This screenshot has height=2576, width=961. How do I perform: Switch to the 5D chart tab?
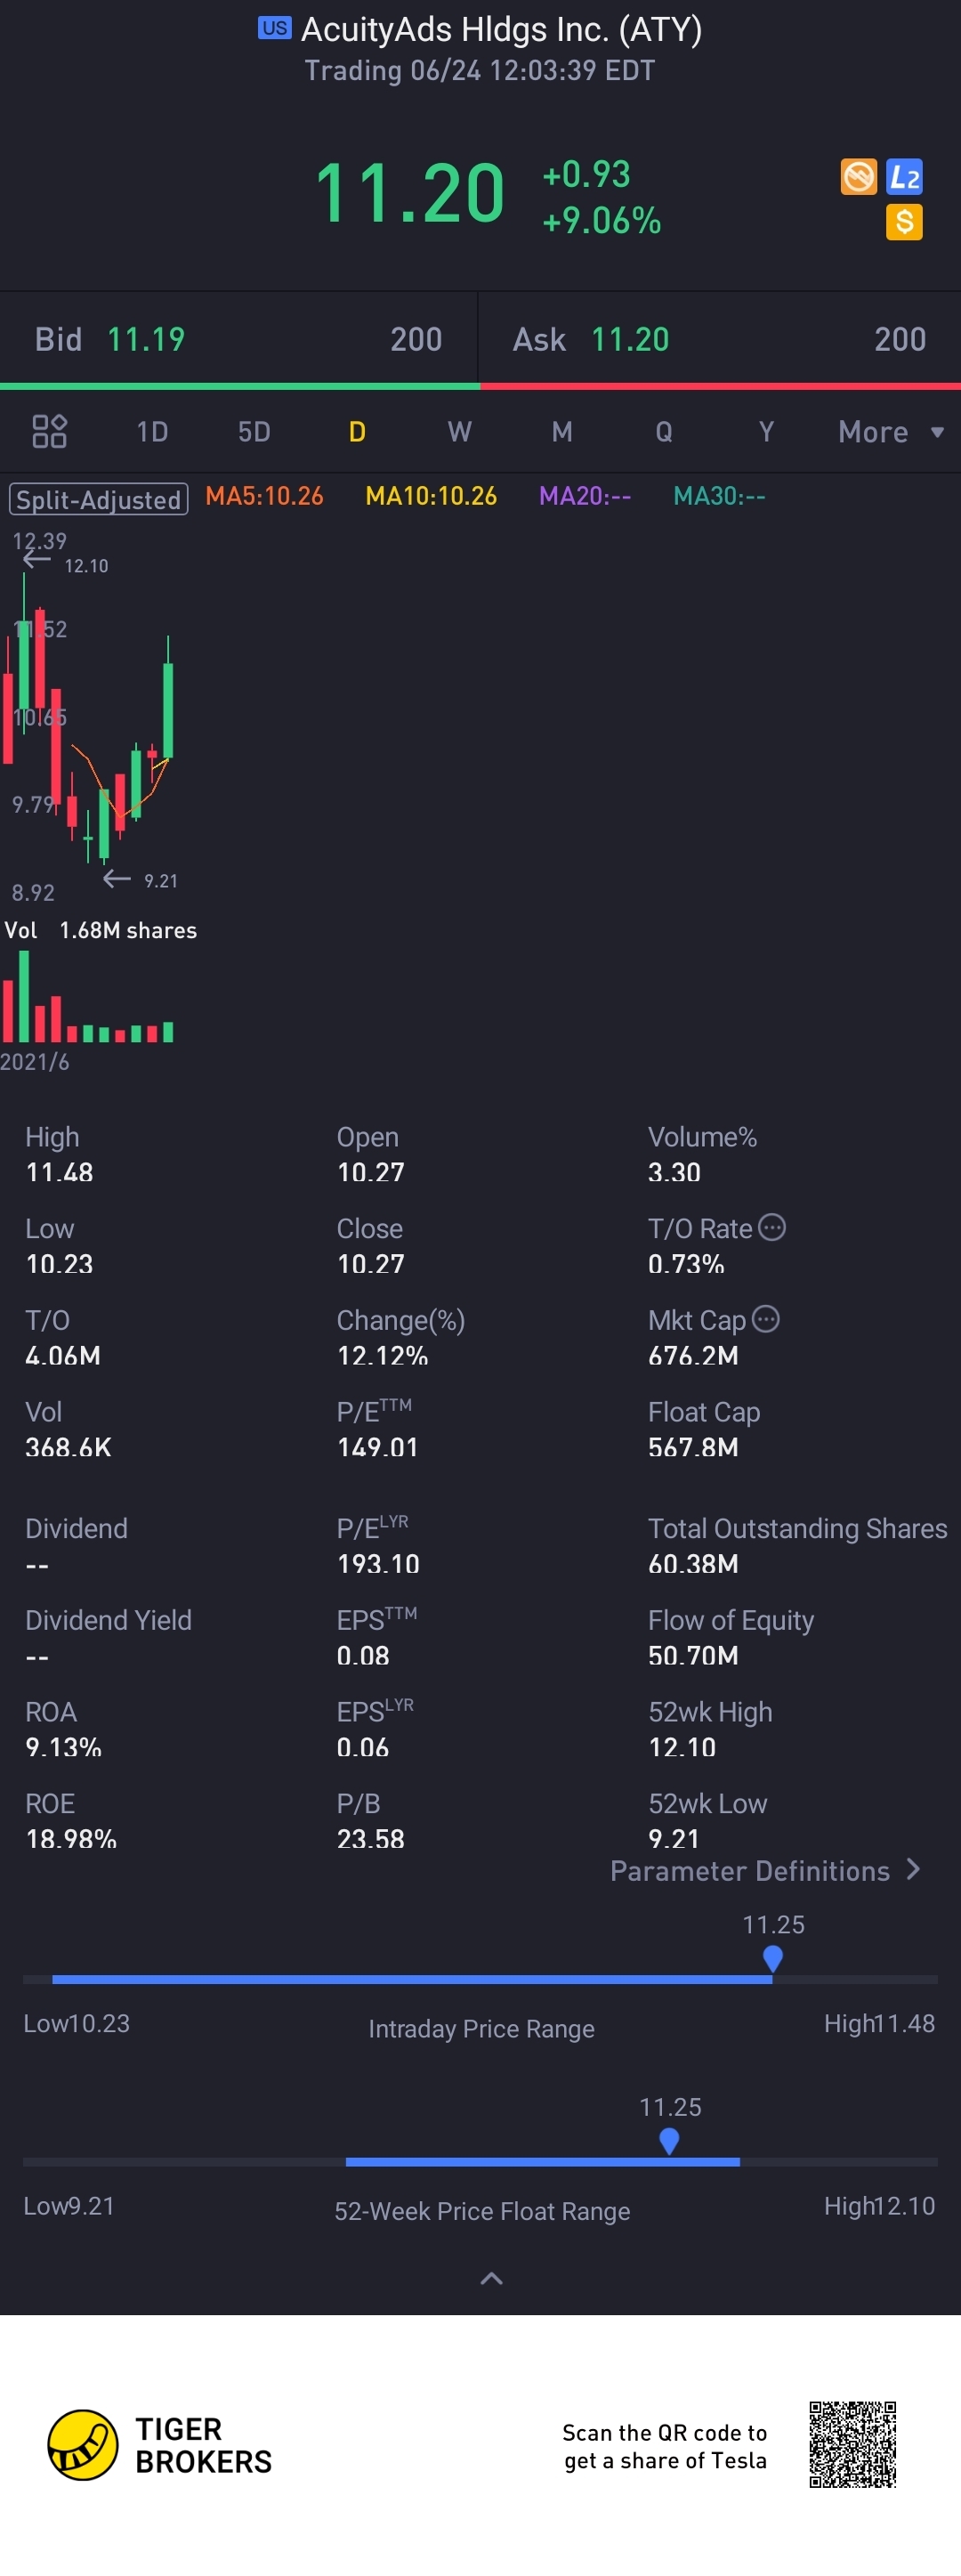(254, 432)
